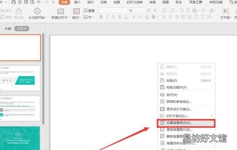Click the font color A icon

point(126,17)
